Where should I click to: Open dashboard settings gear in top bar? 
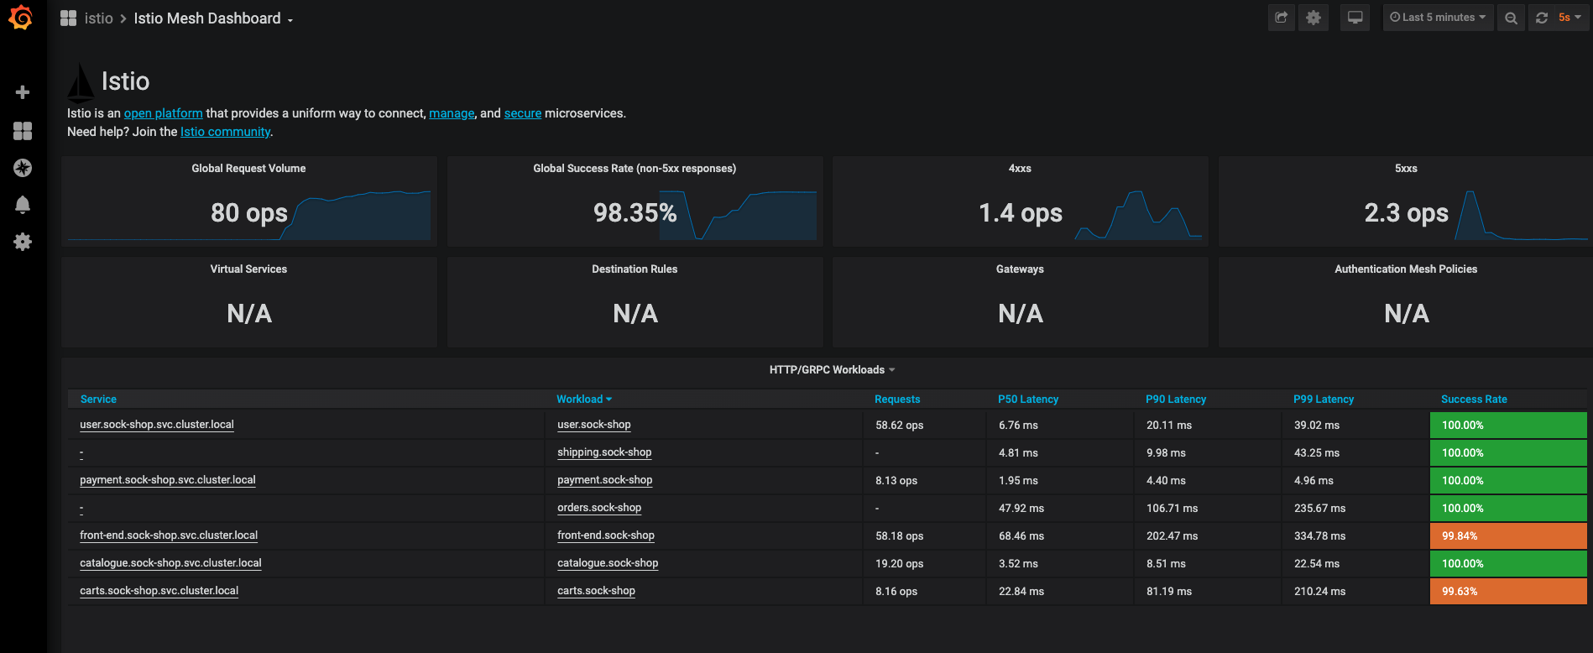pyautogui.click(x=1314, y=18)
